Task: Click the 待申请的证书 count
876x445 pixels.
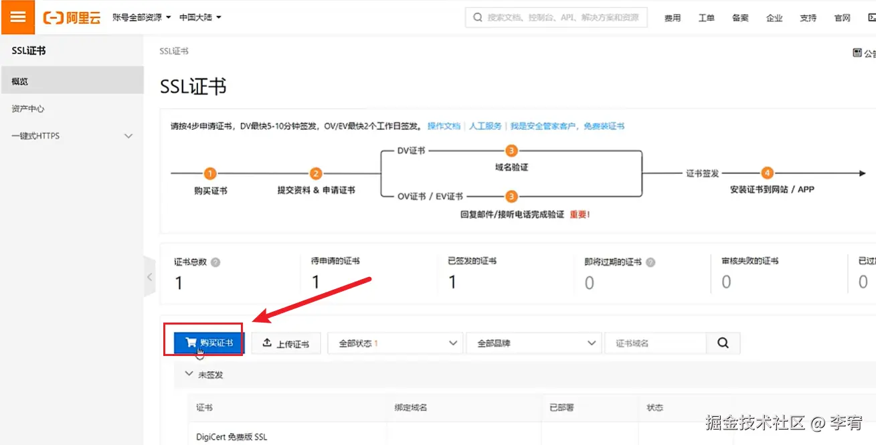Action: point(316,282)
